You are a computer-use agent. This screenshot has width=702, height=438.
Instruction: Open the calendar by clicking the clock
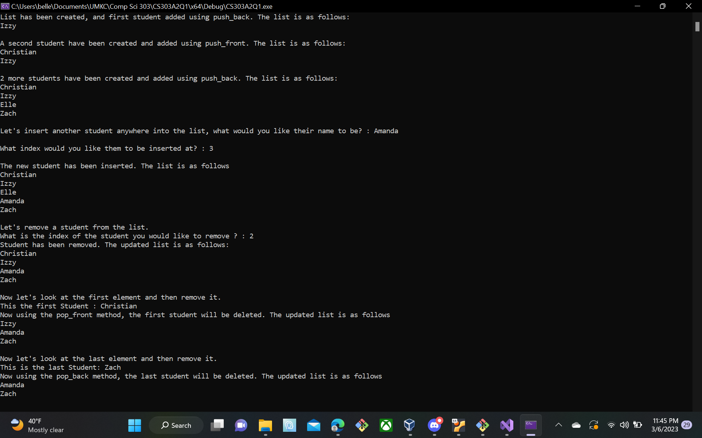665,425
